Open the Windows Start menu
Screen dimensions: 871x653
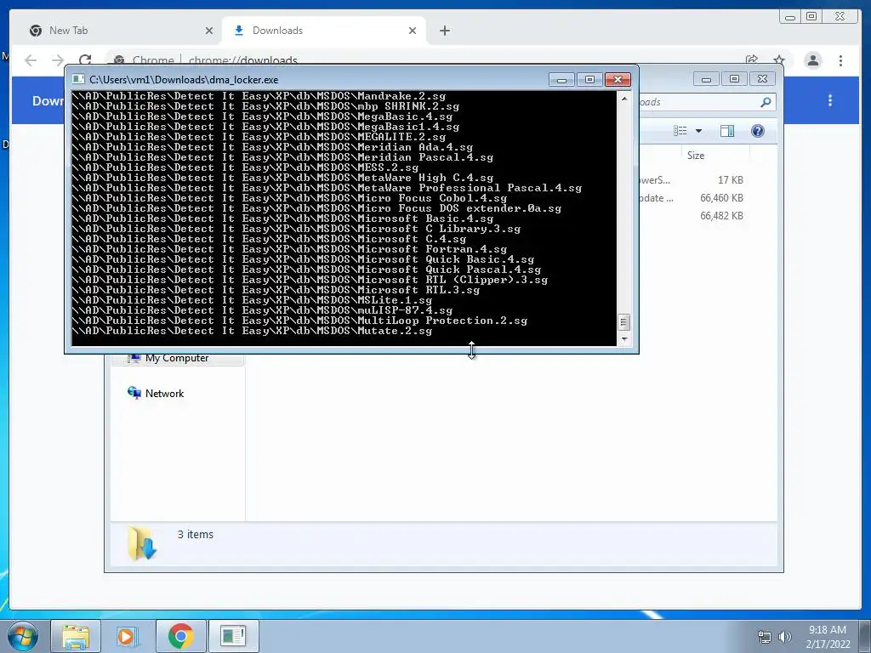(22, 636)
